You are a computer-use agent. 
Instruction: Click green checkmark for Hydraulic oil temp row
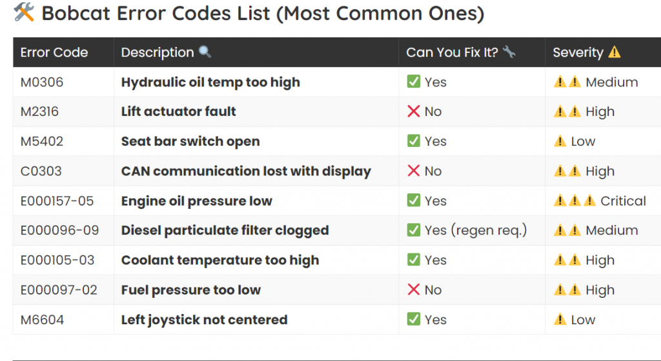click(x=414, y=82)
